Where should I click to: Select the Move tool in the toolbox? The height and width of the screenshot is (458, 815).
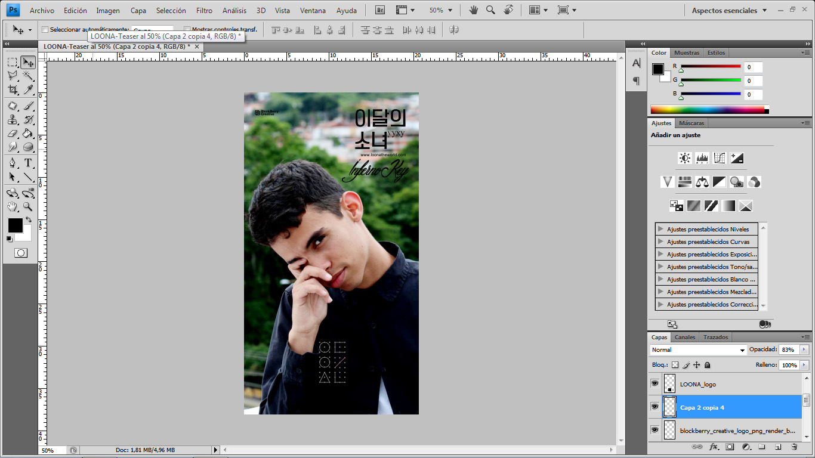coord(28,62)
